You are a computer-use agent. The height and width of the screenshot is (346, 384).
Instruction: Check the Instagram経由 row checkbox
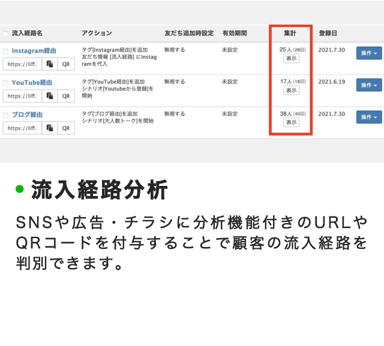(x=5, y=51)
